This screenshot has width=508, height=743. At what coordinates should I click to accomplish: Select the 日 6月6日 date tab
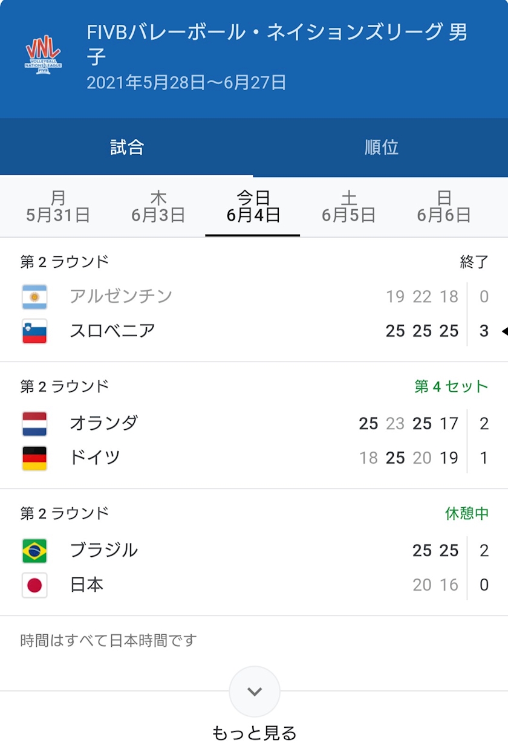coord(444,207)
